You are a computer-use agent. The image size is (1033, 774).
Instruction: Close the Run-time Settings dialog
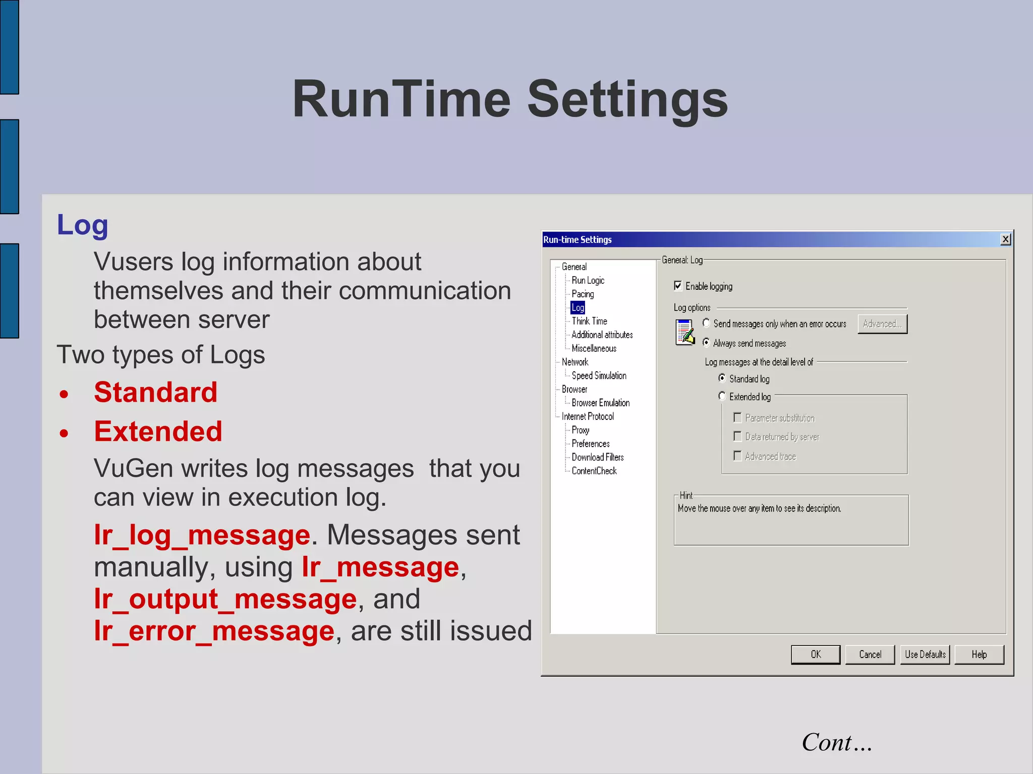point(1005,239)
